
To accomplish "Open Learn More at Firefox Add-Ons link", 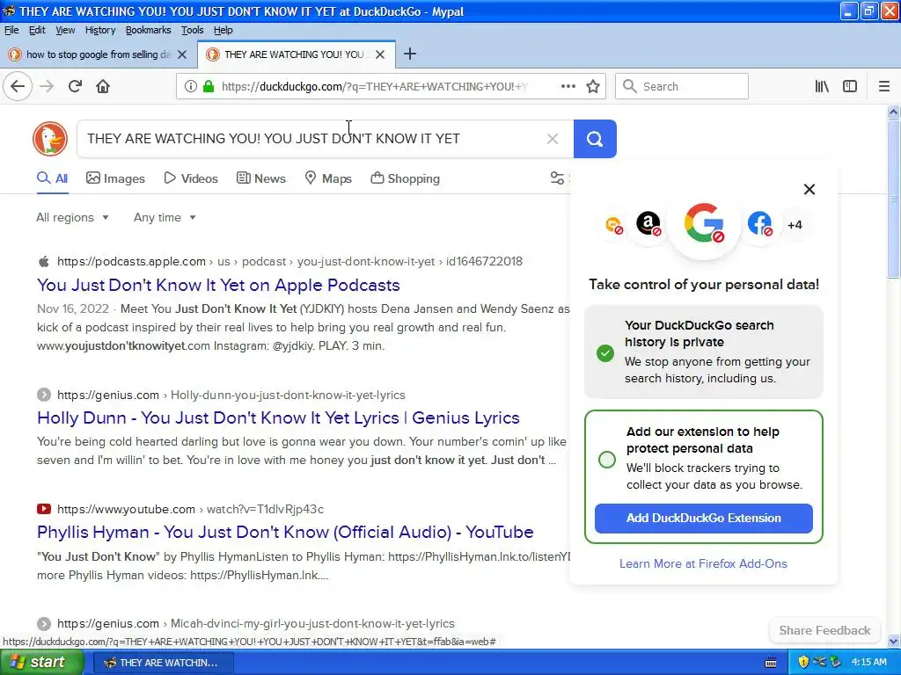I will tap(703, 563).
